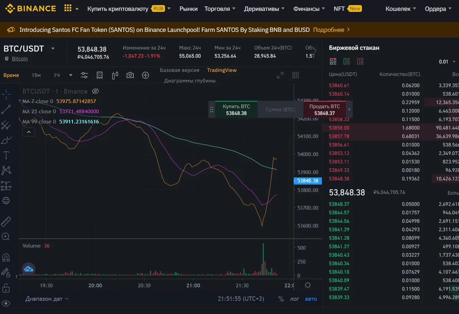This screenshot has width=459, height=314.
Task: Click the Binance logo
Action: 31,8
